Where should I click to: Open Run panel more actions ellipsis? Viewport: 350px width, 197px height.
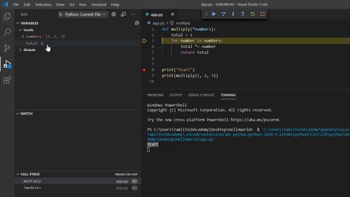point(133,14)
